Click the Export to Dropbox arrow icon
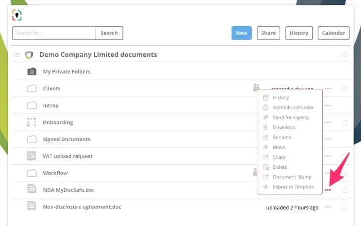 pos(265,187)
